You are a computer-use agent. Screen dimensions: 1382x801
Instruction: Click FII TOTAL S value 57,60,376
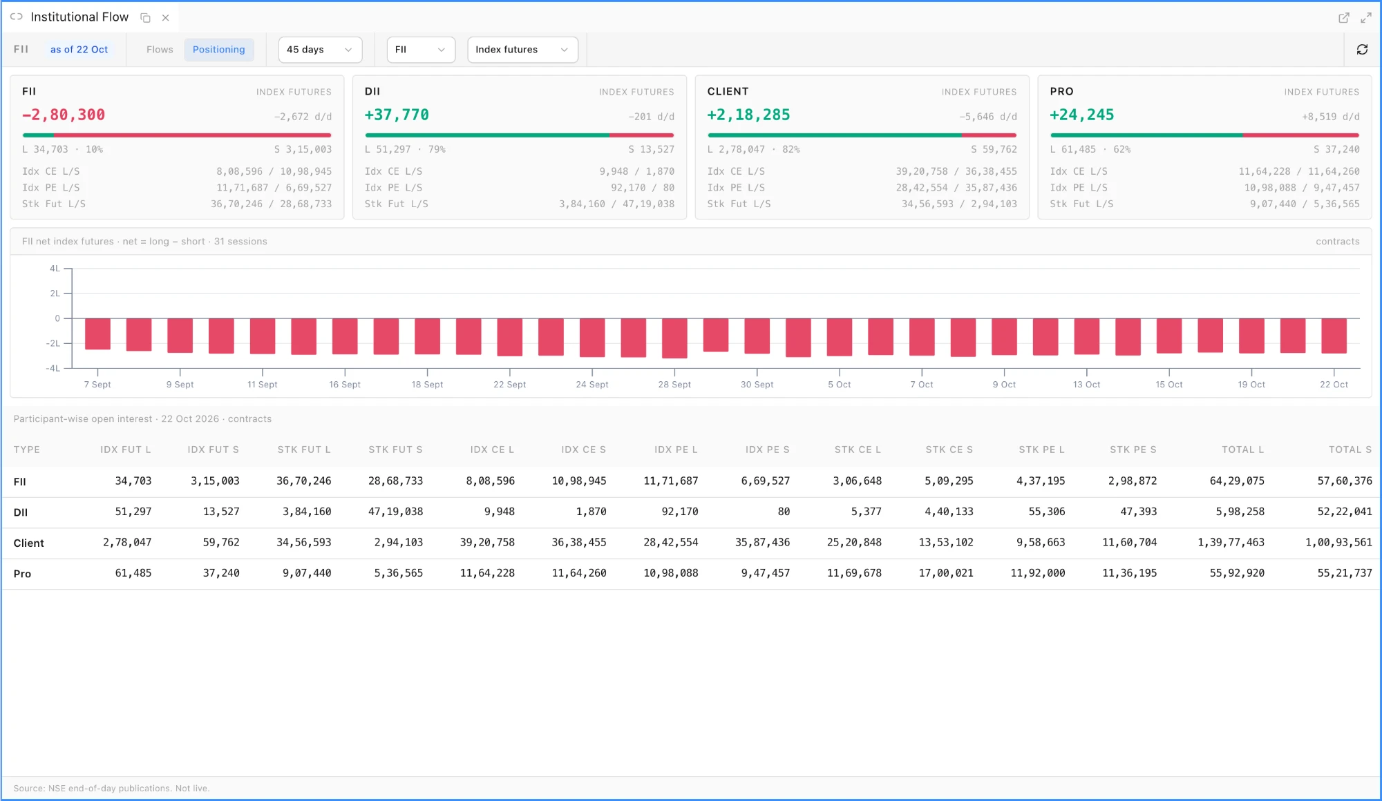pyautogui.click(x=1345, y=481)
